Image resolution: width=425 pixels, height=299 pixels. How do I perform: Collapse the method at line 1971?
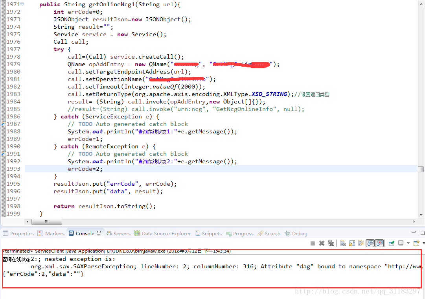22,4
